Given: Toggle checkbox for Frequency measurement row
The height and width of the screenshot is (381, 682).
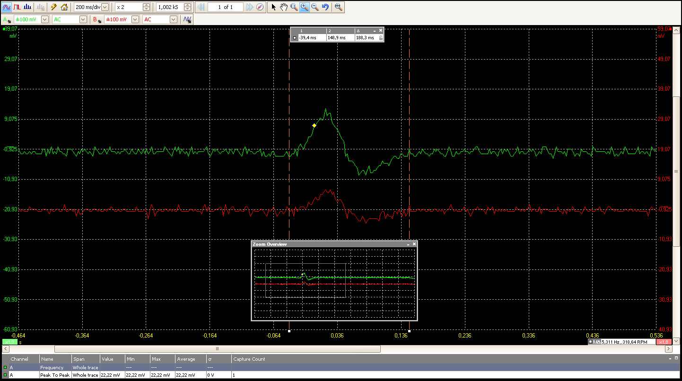Looking at the screenshot, I should pyautogui.click(x=5, y=367).
